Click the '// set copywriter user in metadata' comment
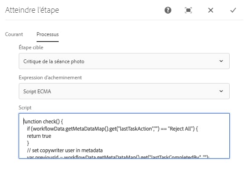The height and width of the screenshot is (170, 248). tap(65, 150)
